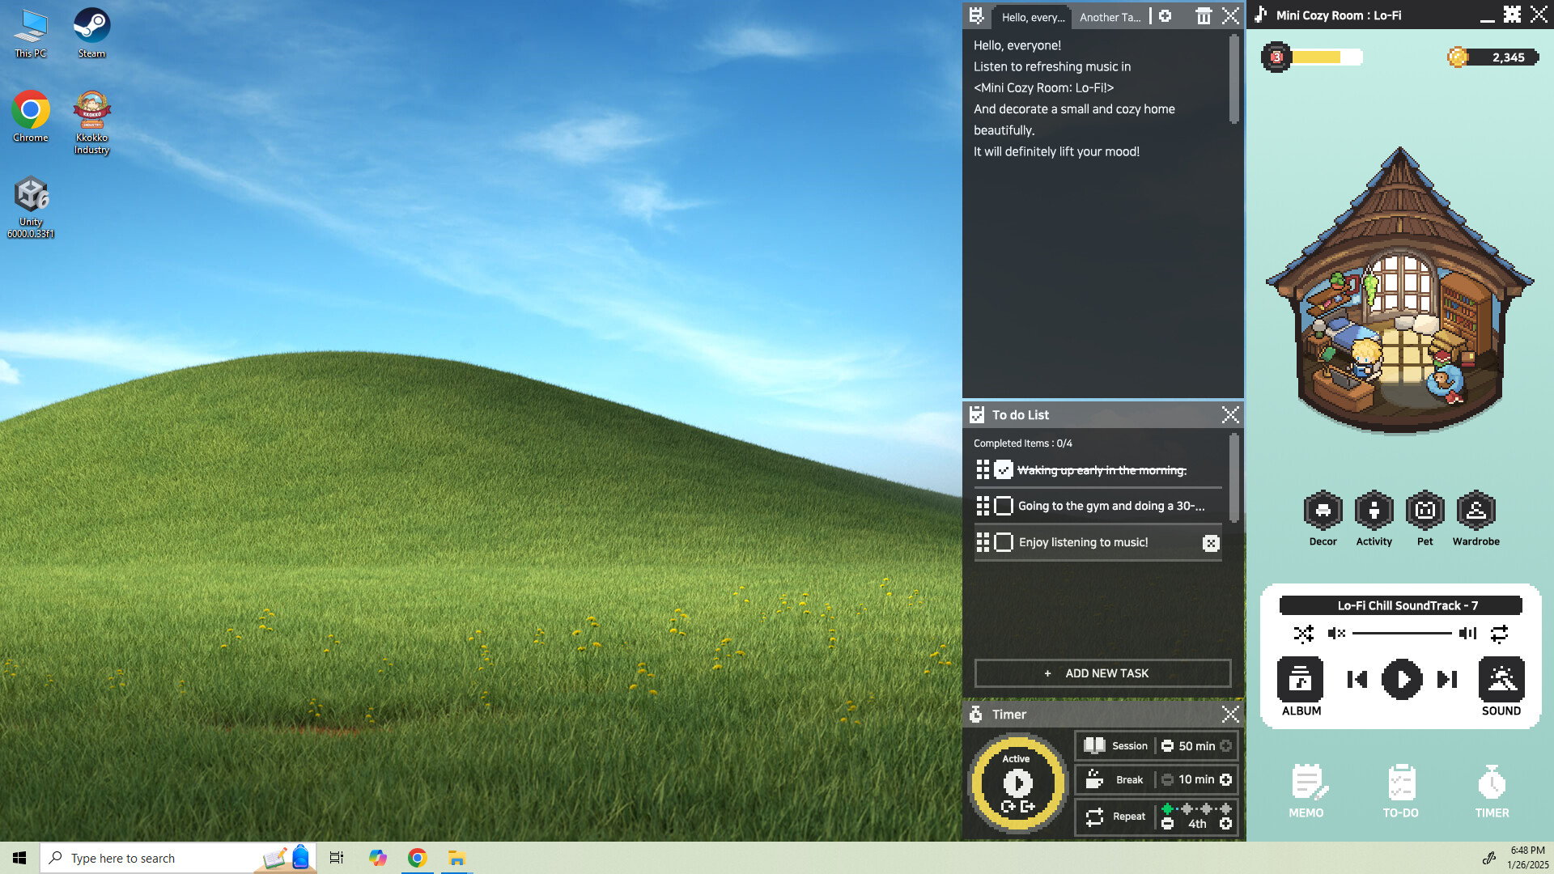This screenshot has width=1554, height=874.
Task: Check 'Enjoy listening to music!' task
Action: point(1004,542)
